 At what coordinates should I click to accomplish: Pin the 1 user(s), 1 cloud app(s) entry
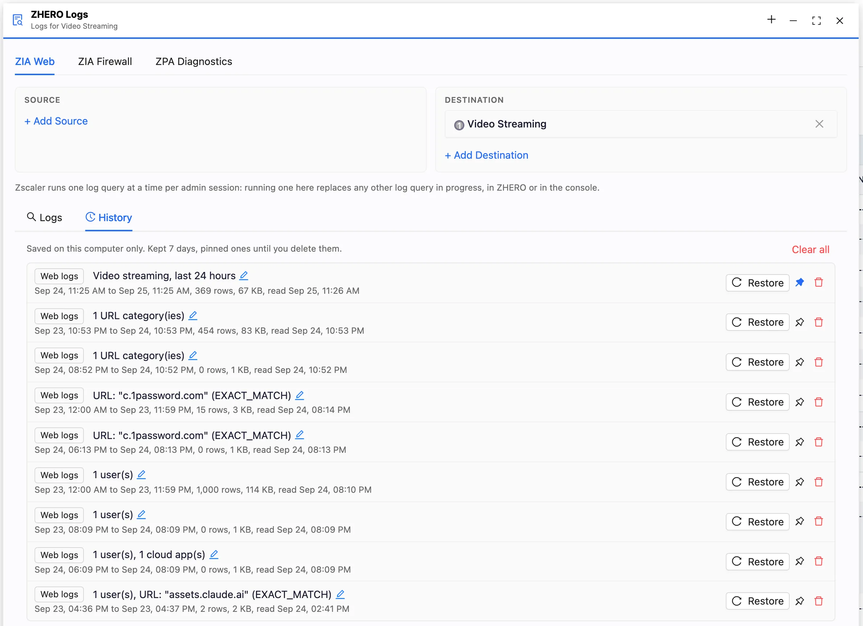pyautogui.click(x=800, y=561)
